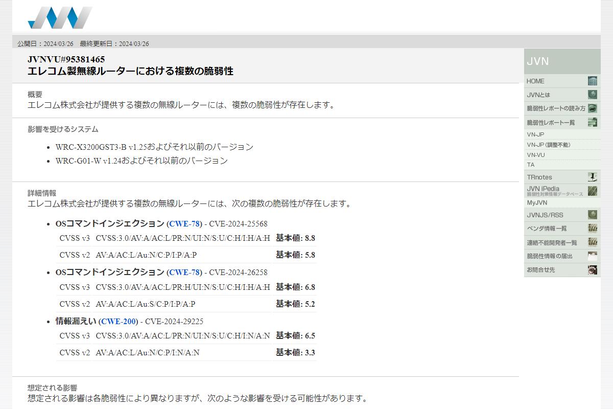Click the CVSS vector ending C:H/I:N/A:N

coord(183,336)
